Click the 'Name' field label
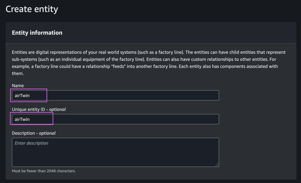 tap(18, 85)
